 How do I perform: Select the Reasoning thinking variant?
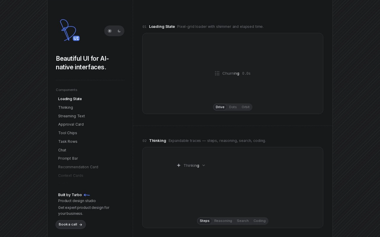(223, 221)
